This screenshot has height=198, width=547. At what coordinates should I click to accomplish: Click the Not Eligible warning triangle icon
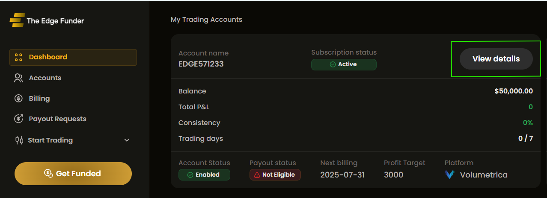click(257, 175)
